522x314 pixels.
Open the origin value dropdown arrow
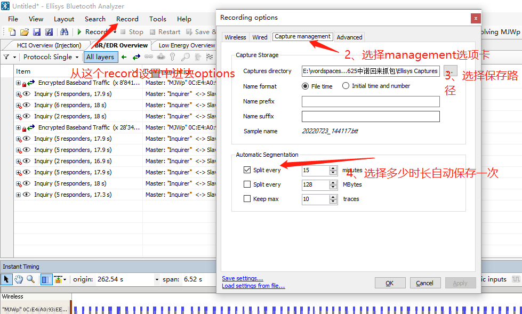(157, 279)
